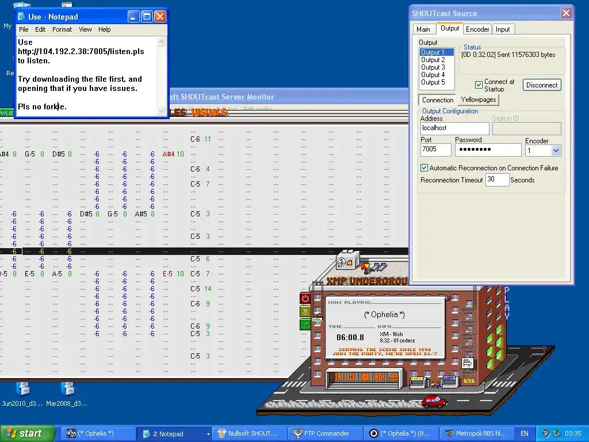Select the Connection sub-tab

pyautogui.click(x=437, y=100)
